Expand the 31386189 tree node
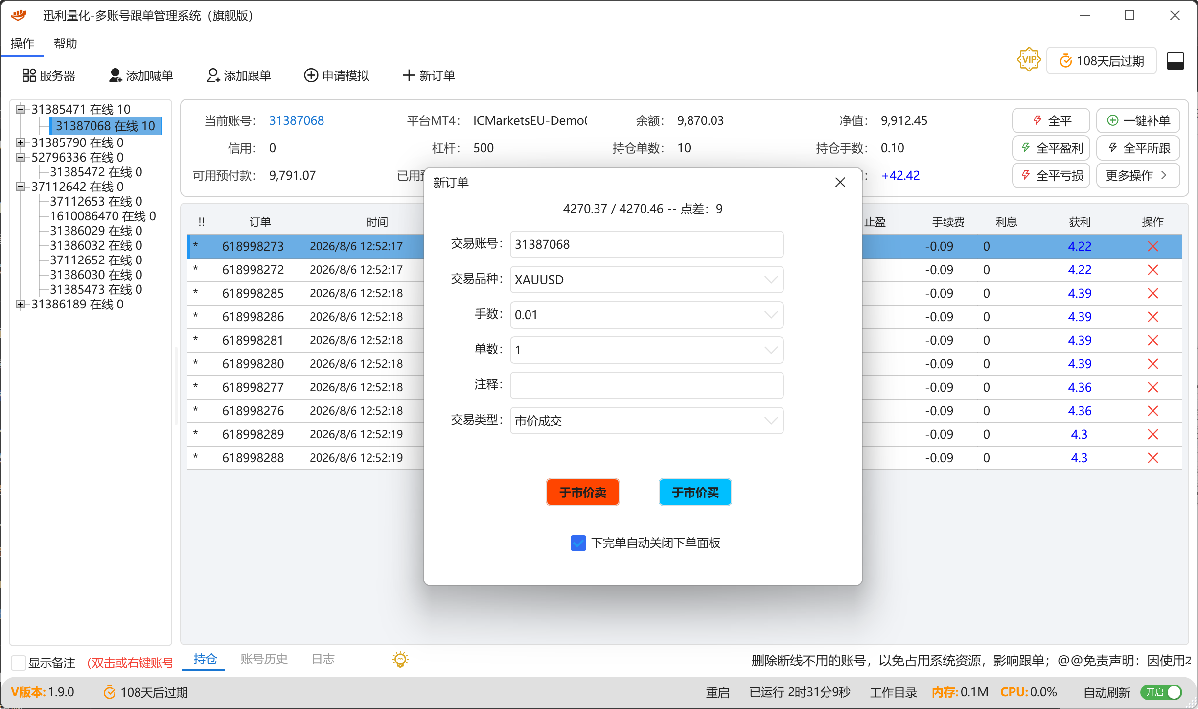 coord(20,304)
